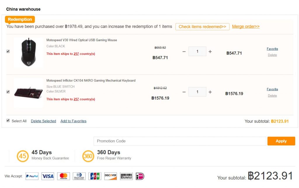Open the Inflictor CK104 keyboard thumbnail
Viewport: 299px width, 188px height.
28,92
